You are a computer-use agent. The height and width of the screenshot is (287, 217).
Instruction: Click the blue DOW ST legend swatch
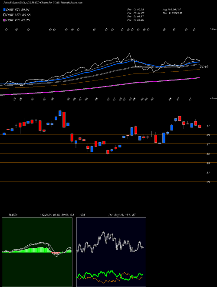(5, 10)
